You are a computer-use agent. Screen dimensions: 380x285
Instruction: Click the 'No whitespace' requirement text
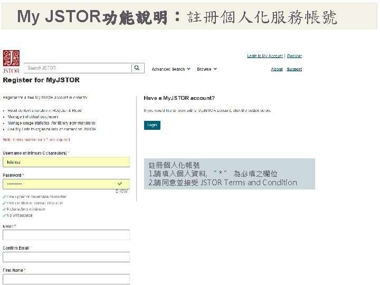click(x=20, y=215)
